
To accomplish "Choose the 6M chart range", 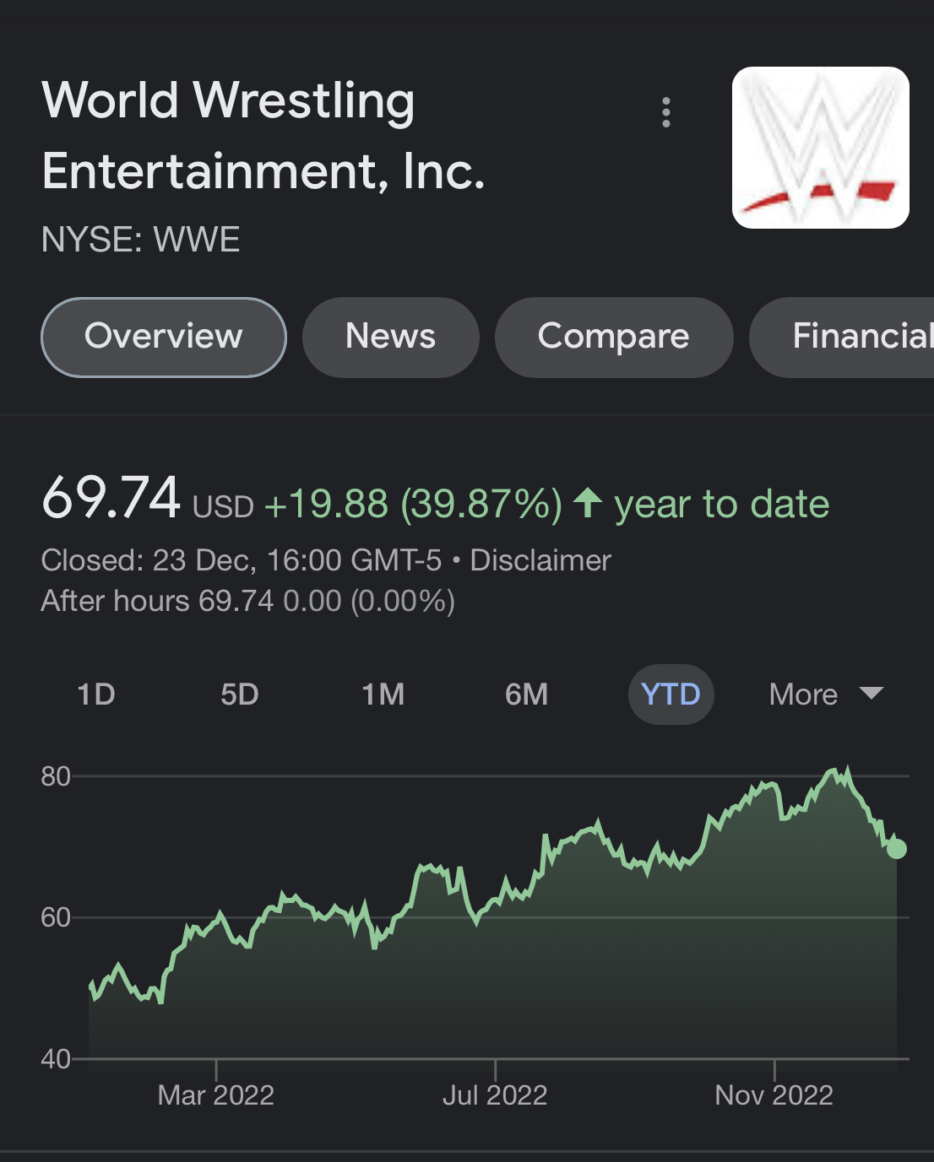I will coord(527,694).
